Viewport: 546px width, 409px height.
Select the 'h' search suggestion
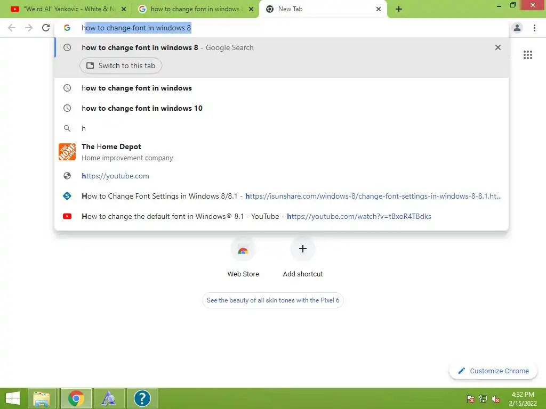click(282, 128)
